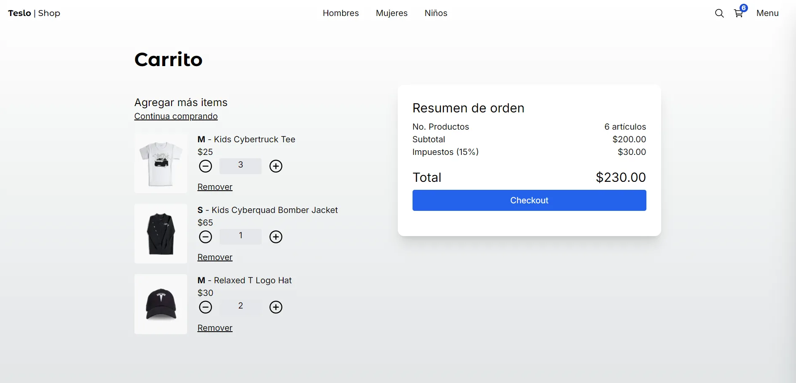The height and width of the screenshot is (383, 796).
Task: Select the Niños category
Action: 436,13
